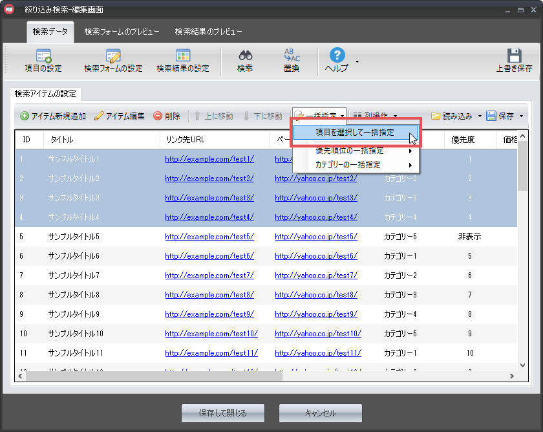Click アイテム編集 pencil button
Screen dimensions: 543x432
coord(120,116)
